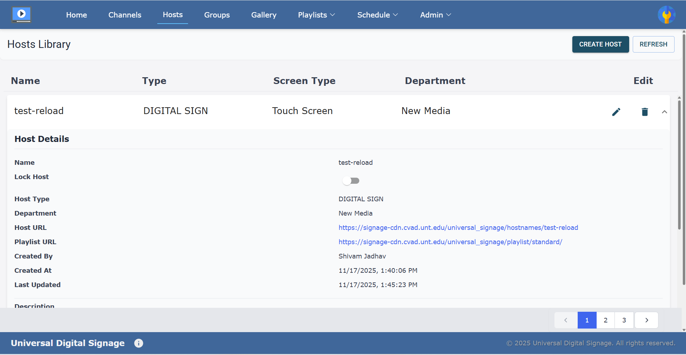Click the CREATE HOST button
This screenshot has width=686, height=355.
point(600,44)
